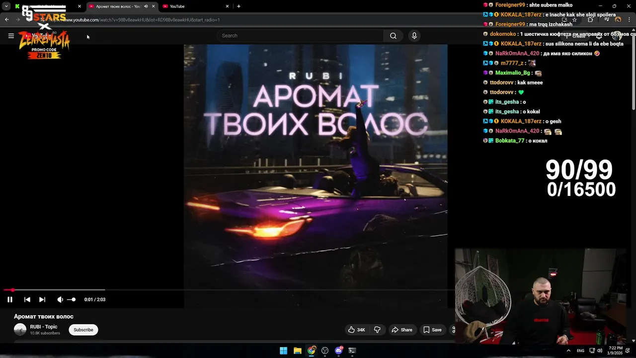This screenshot has height=358, width=636.
Task: Share the video
Action: [x=401, y=330]
